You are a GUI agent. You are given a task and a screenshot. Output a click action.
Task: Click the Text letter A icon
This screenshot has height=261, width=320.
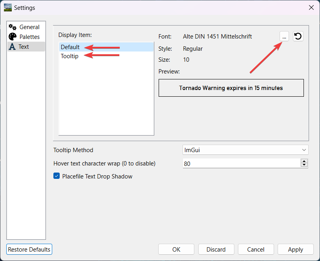[x=12, y=47]
